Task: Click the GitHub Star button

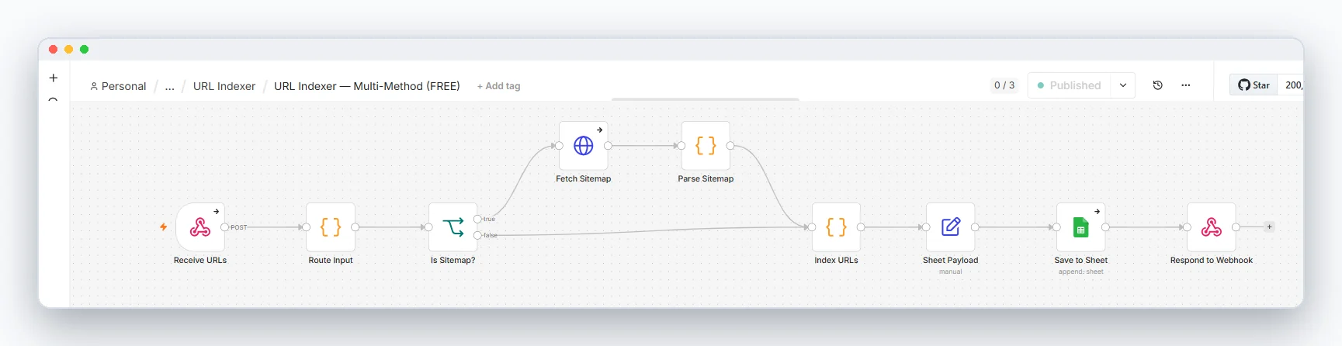Action: click(x=1254, y=85)
